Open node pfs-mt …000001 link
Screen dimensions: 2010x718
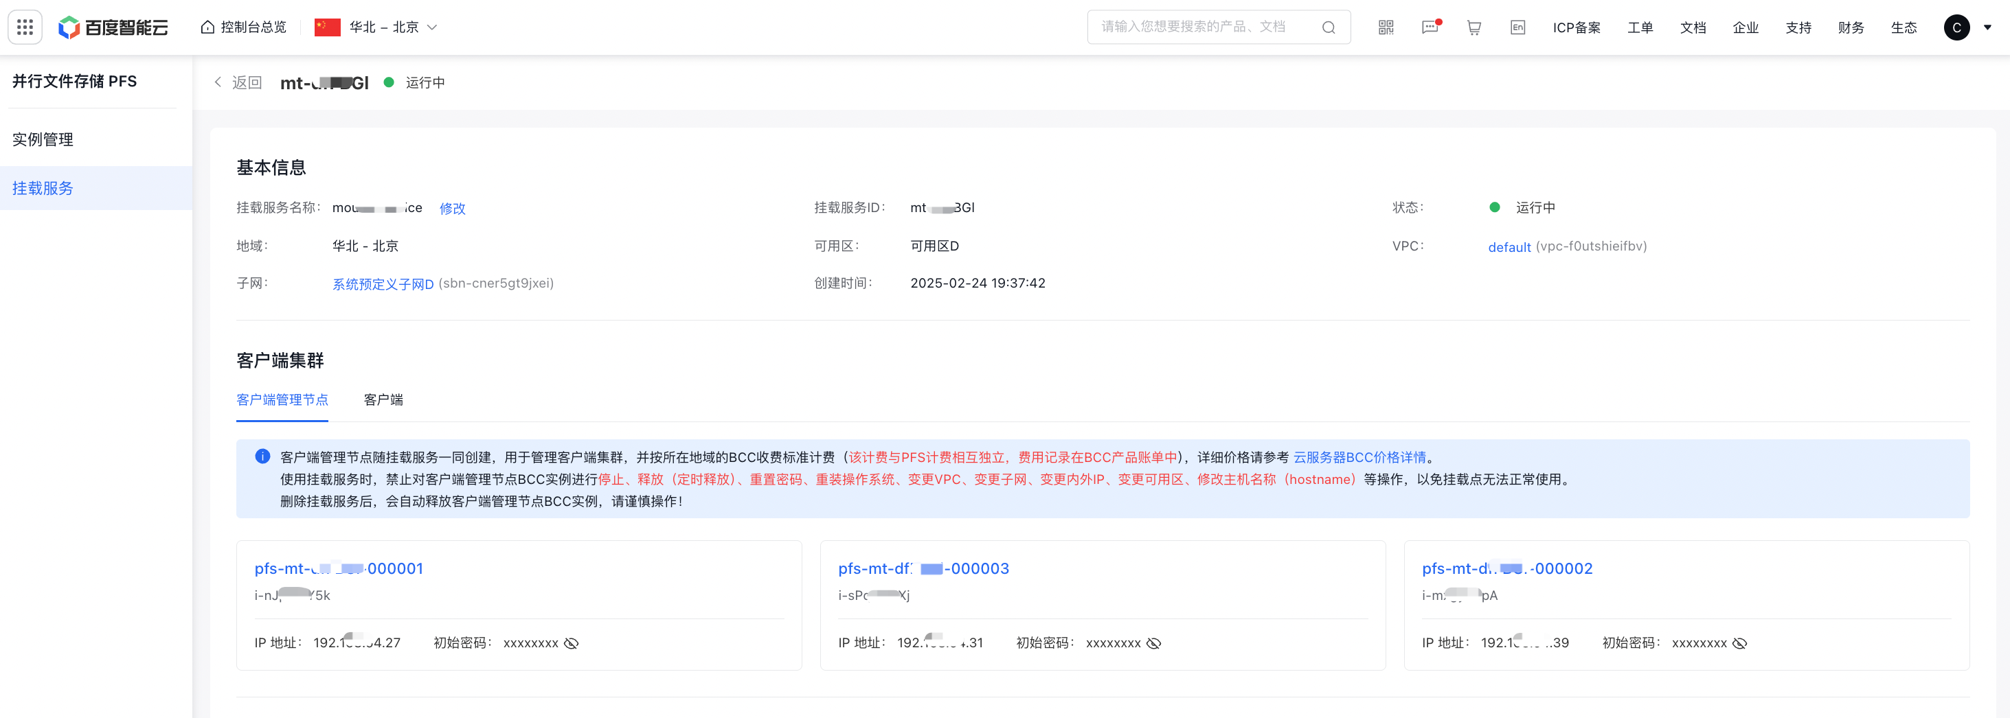point(339,568)
